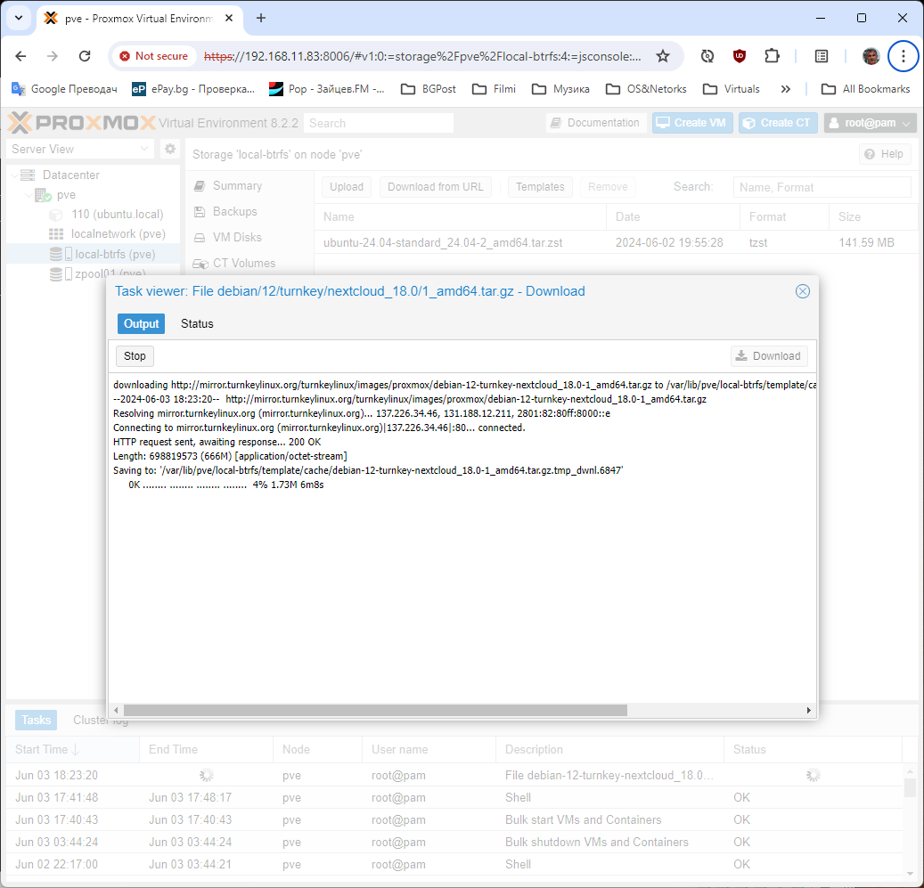Click the gear icon next to Server View
The height and width of the screenshot is (888, 924).
[x=169, y=149]
